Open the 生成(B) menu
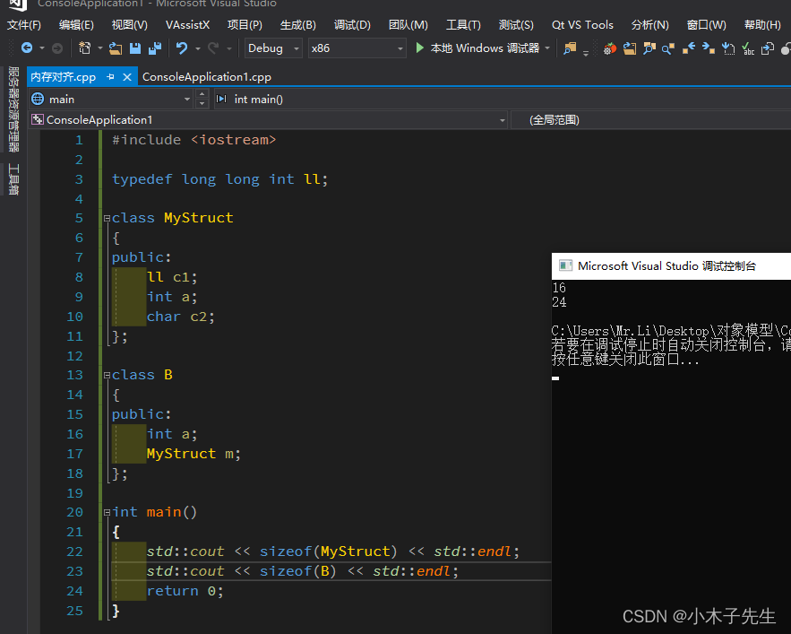Image resolution: width=791 pixels, height=634 pixels. [298, 25]
